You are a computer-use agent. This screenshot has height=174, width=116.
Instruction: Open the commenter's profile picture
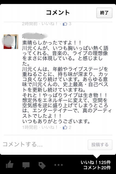[x=11, y=42]
